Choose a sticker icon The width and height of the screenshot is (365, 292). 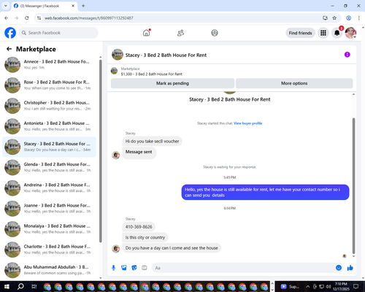[x=134, y=268]
